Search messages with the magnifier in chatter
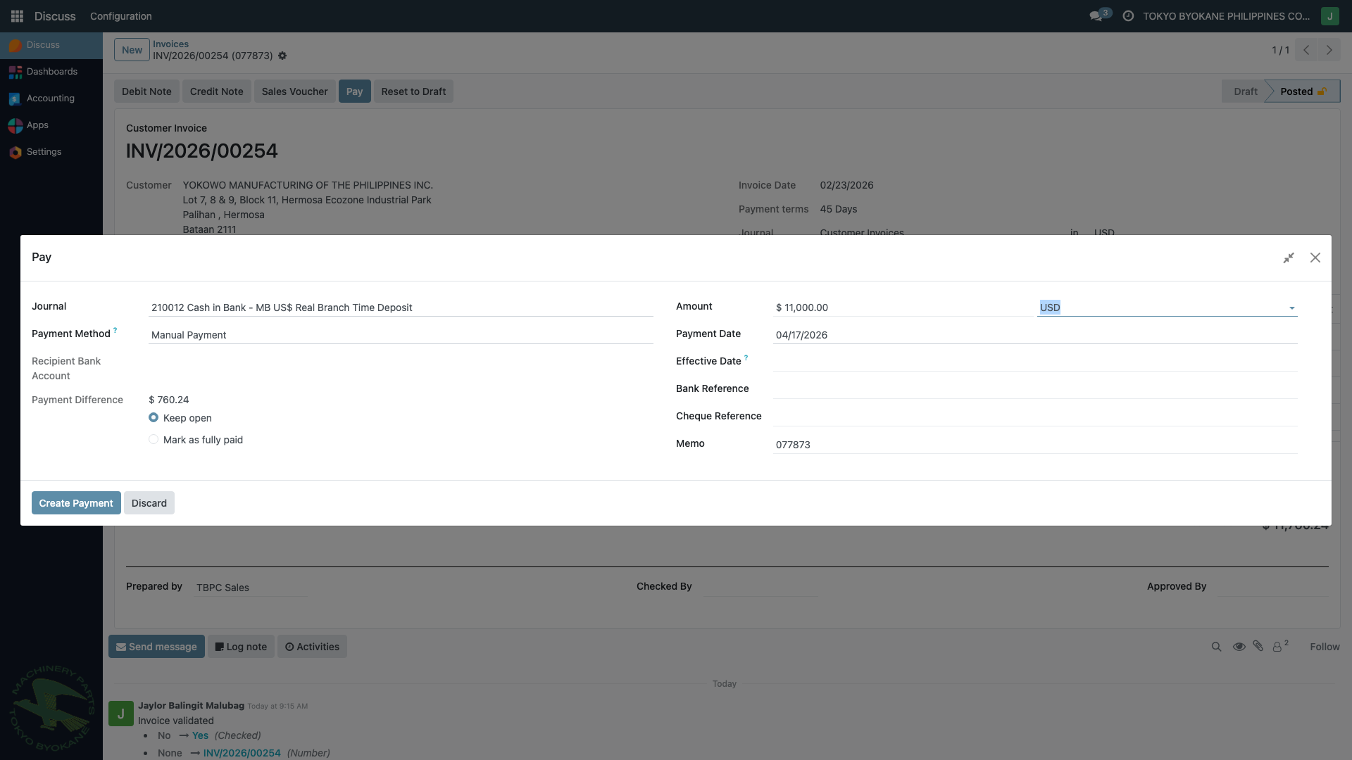The image size is (1352, 760). tap(1216, 646)
